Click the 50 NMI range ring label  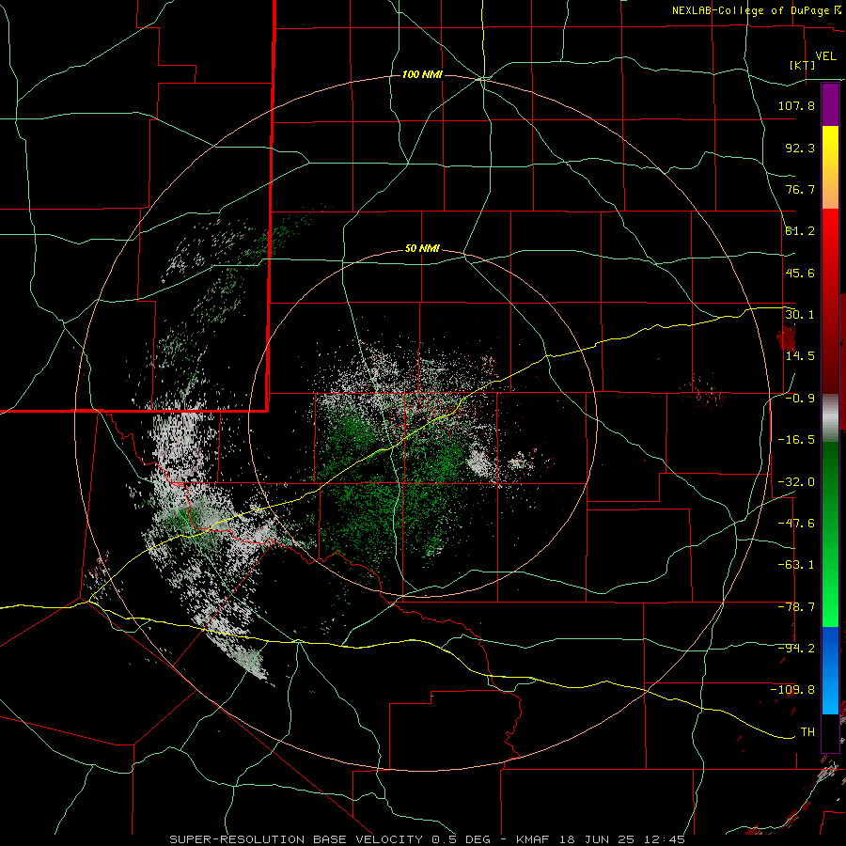(422, 249)
